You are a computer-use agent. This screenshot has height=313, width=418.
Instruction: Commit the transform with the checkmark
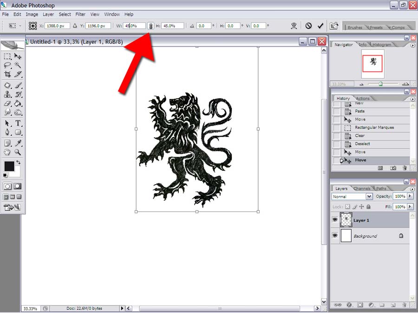(x=320, y=26)
